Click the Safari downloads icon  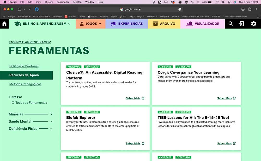[243, 9]
